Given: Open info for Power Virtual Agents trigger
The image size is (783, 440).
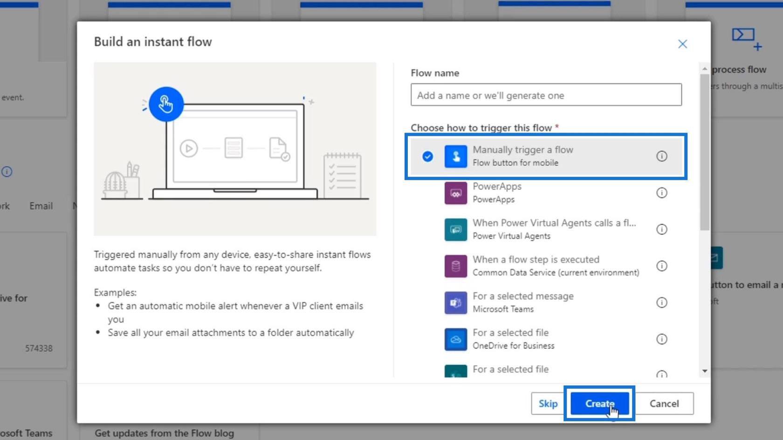Looking at the screenshot, I should coord(662,229).
